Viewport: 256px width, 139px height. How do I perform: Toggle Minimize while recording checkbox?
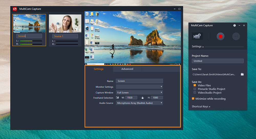click(193, 99)
